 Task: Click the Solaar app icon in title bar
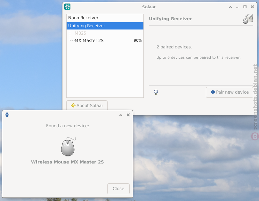[68, 7]
